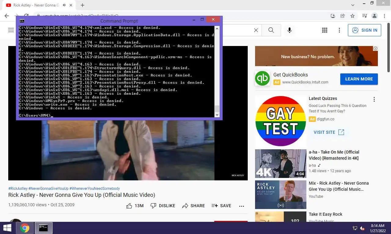The image size is (391, 234).
Task: Go back in Chrome
Action: 7,16
